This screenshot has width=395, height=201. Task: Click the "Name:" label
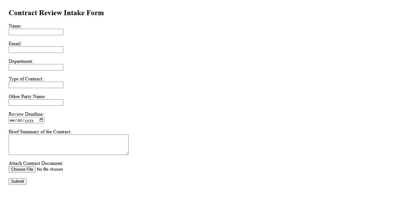pyautogui.click(x=15, y=26)
